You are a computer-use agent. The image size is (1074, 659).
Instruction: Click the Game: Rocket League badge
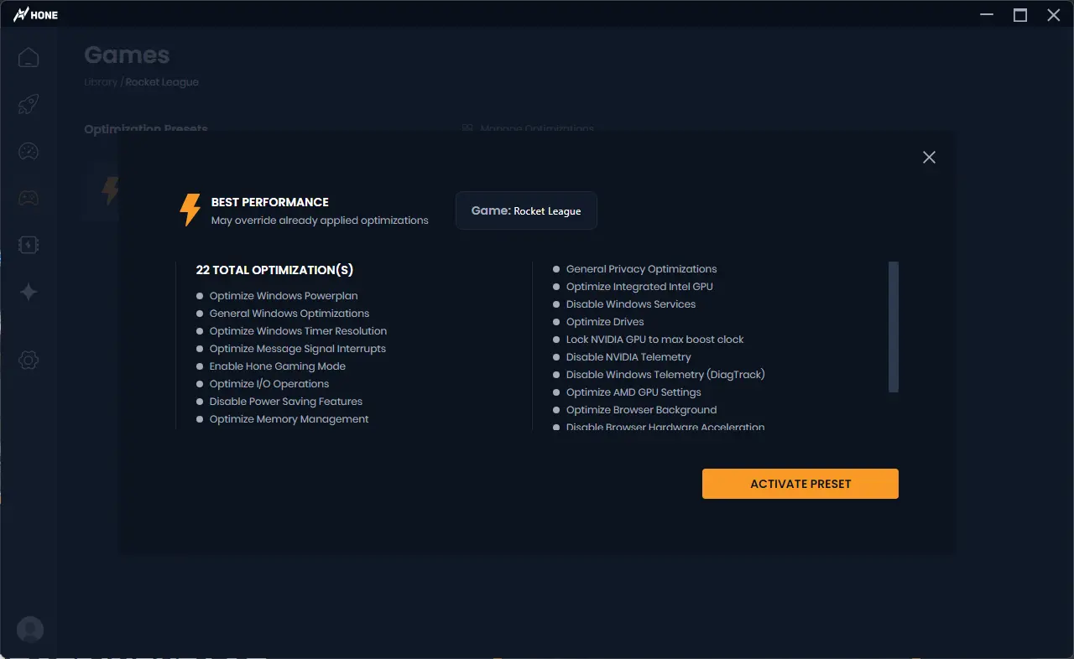(x=526, y=210)
